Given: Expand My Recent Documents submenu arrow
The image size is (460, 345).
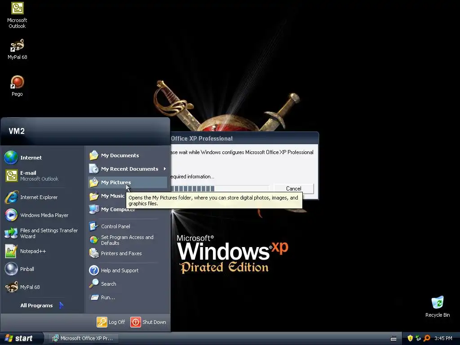Looking at the screenshot, I should (164, 169).
